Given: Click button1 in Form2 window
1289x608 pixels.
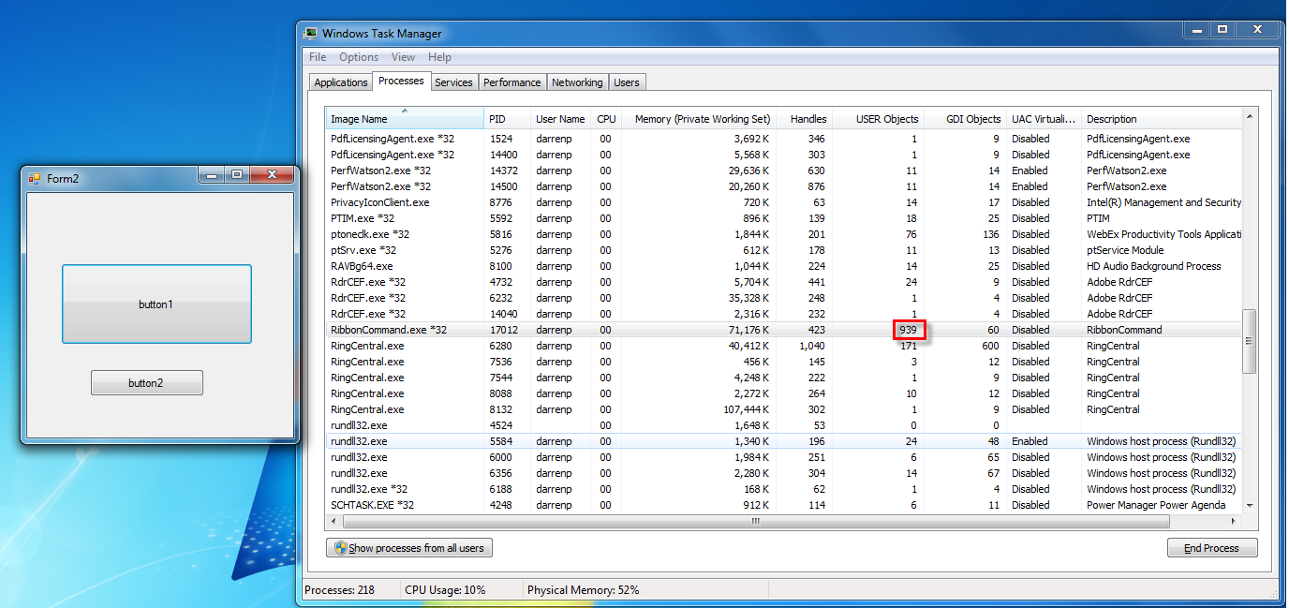Looking at the screenshot, I should click(x=156, y=304).
